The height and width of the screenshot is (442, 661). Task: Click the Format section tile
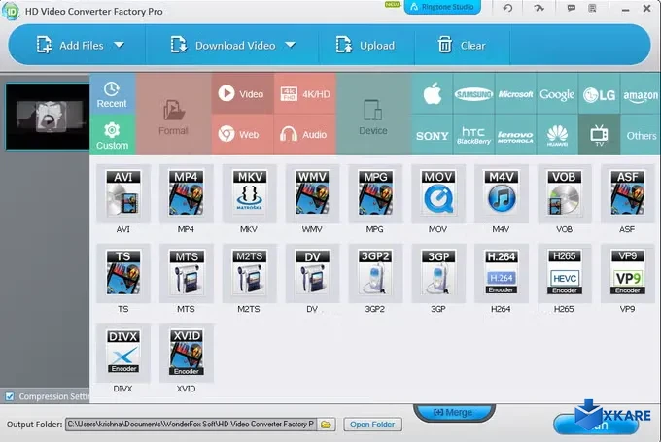[173, 115]
